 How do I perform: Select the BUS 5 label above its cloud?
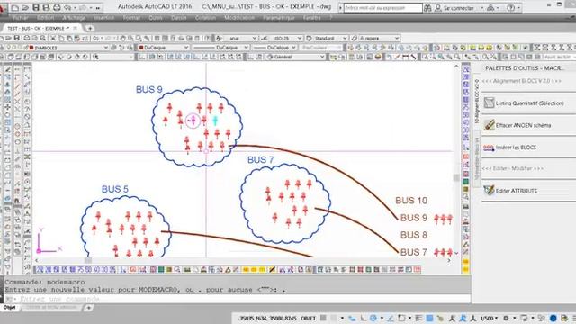point(115,189)
